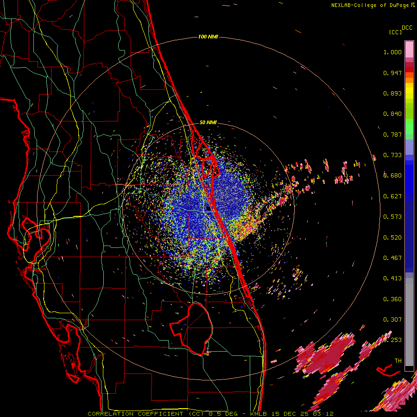This screenshot has width=417, height=417.
Task: Click the 0.520 legend value
Action: [x=392, y=238]
